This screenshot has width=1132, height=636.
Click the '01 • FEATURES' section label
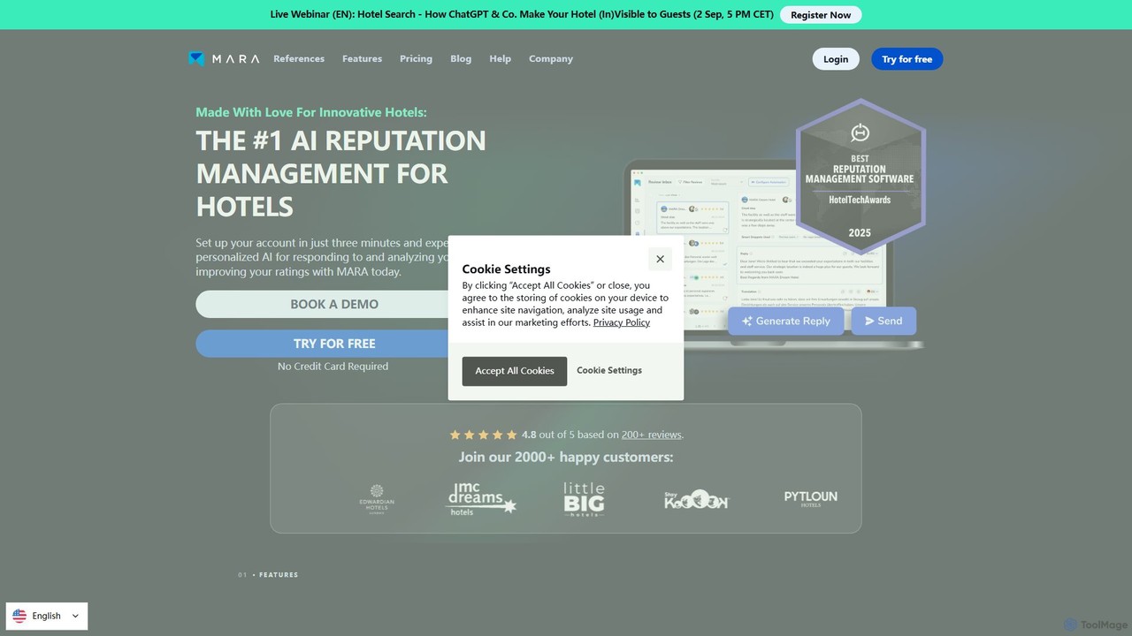[268, 575]
